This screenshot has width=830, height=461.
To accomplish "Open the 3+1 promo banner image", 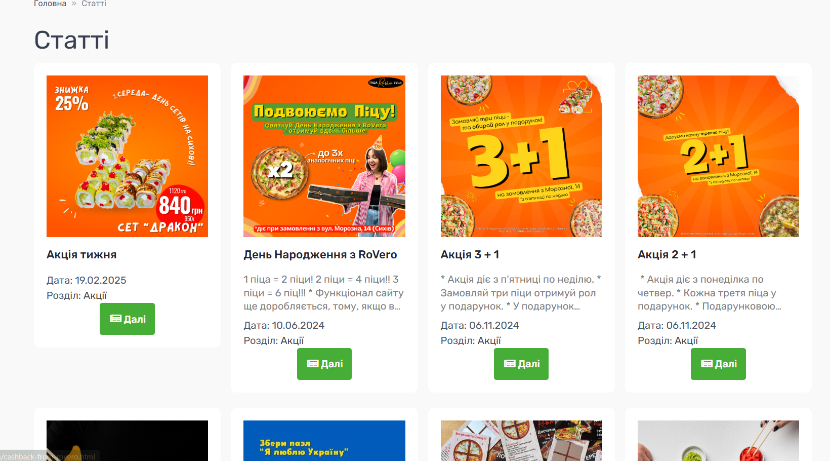I will (x=521, y=156).
